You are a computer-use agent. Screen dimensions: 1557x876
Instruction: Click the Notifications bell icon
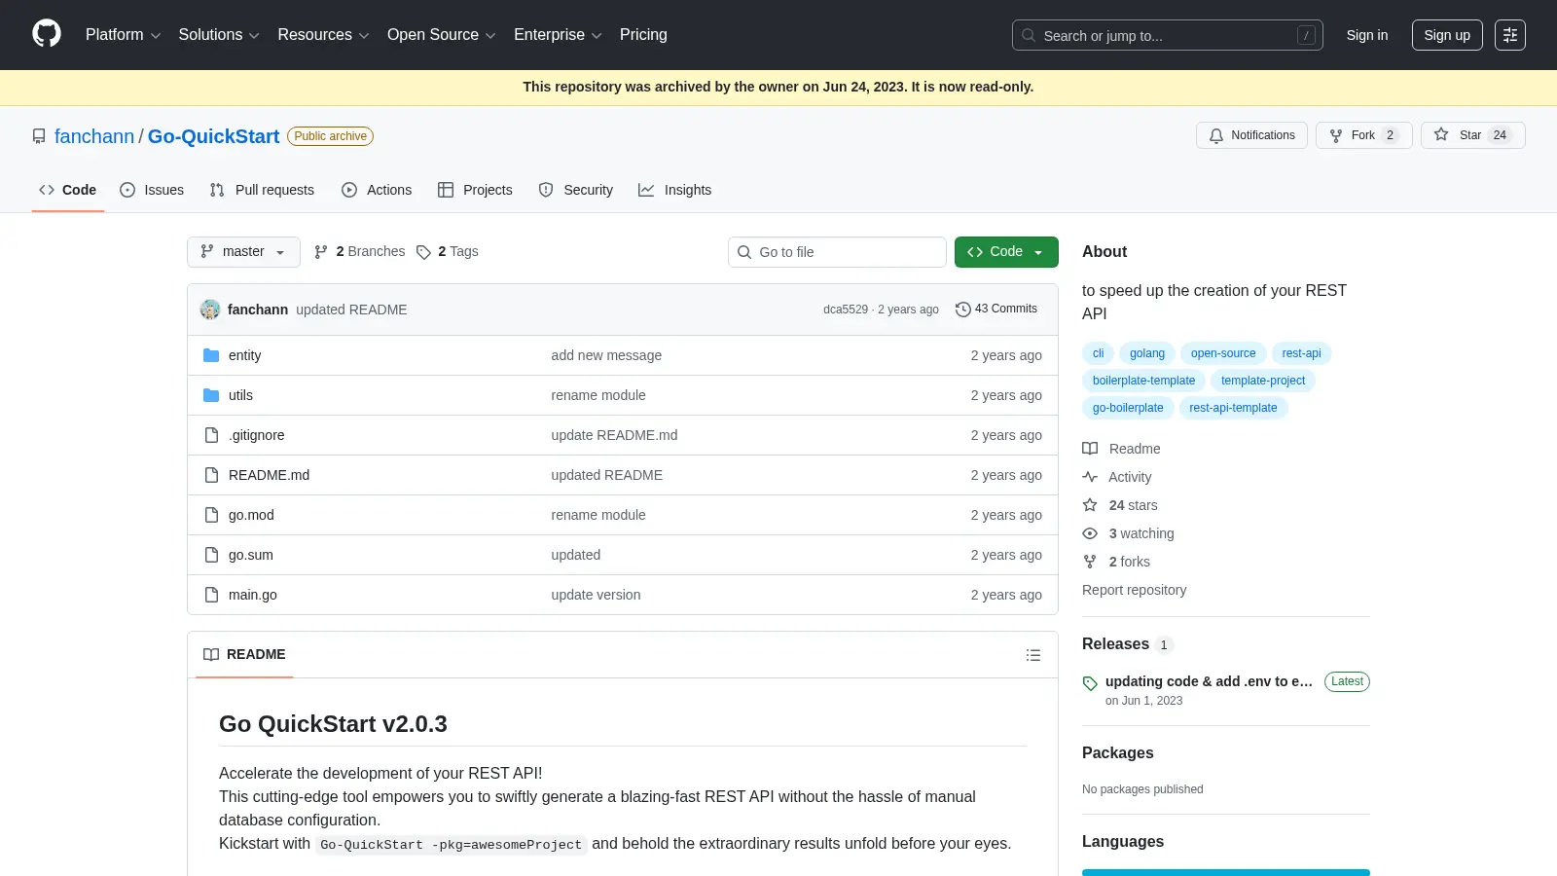tap(1216, 135)
